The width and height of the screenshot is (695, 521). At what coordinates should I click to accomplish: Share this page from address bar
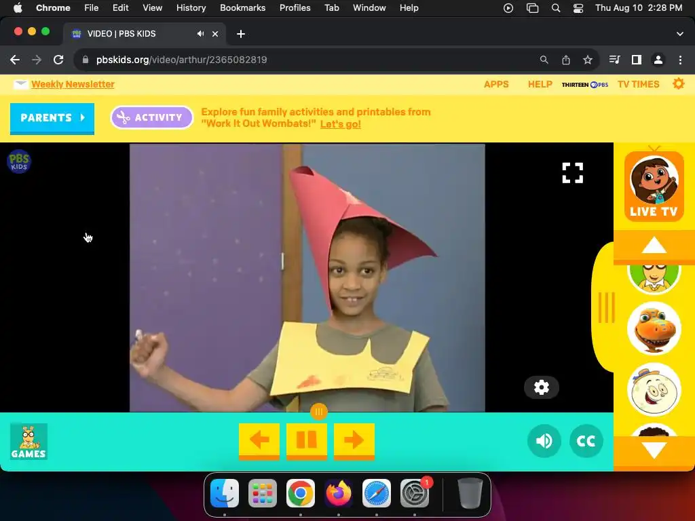pyautogui.click(x=566, y=60)
